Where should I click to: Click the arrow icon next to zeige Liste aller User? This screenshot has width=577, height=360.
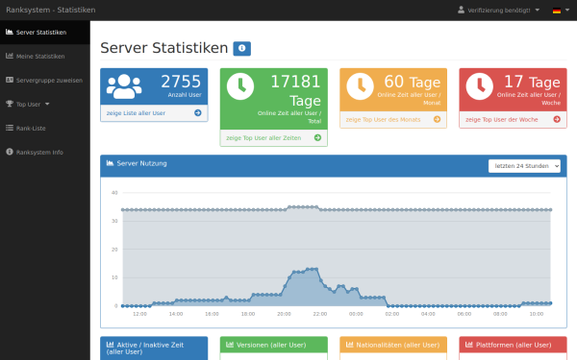(197, 112)
